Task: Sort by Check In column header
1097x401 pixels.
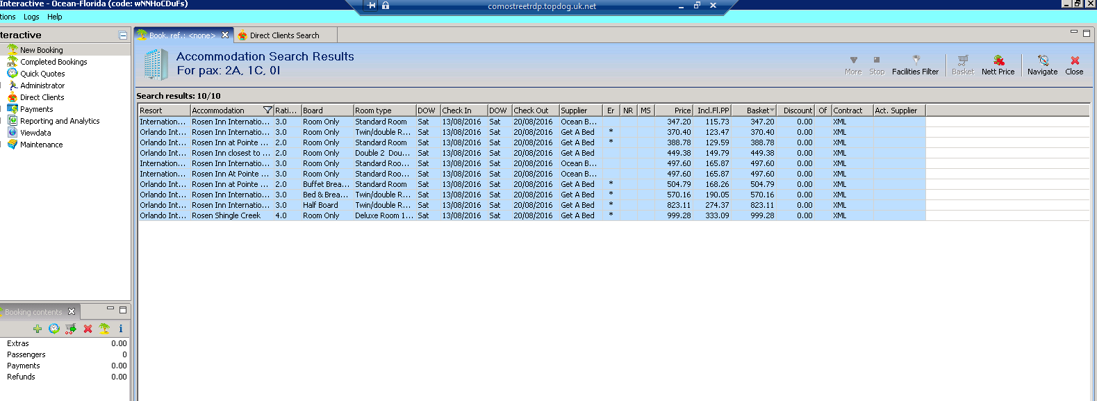Action: (x=463, y=111)
